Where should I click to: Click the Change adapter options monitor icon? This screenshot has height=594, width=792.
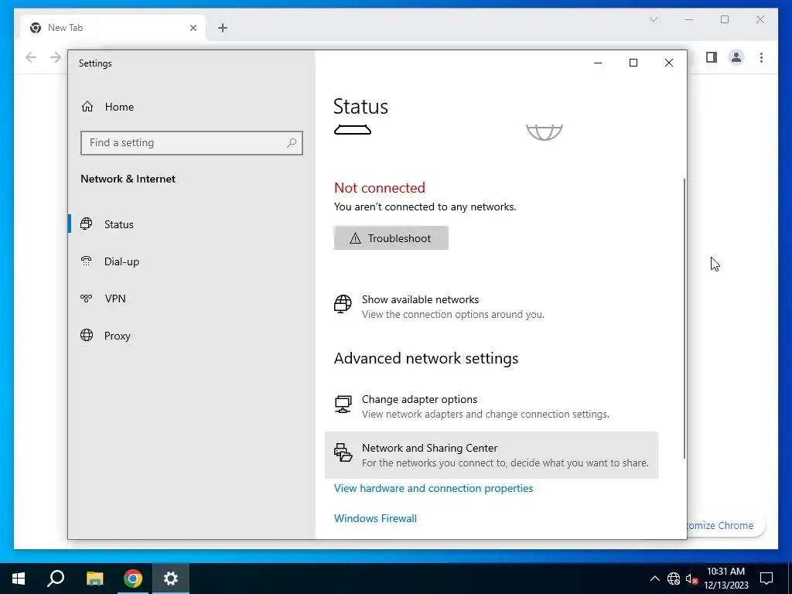click(x=343, y=404)
